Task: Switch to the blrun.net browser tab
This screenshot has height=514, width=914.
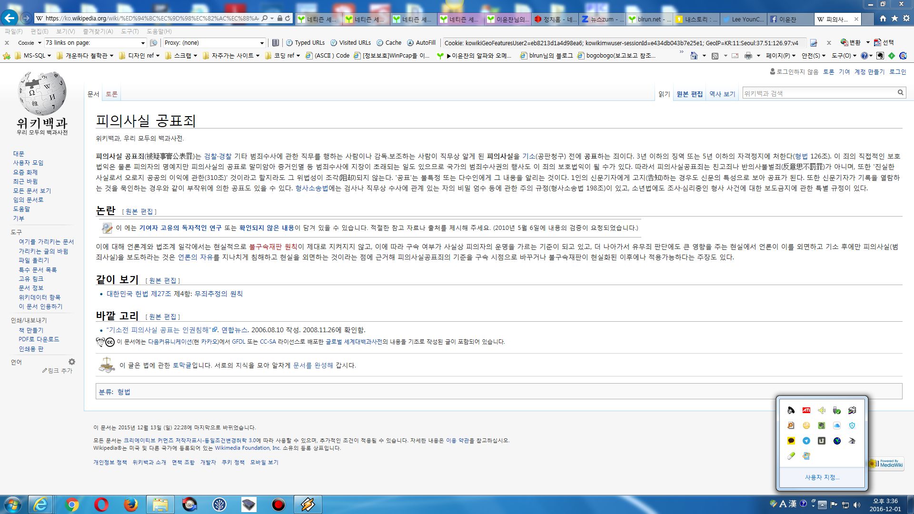Action: (x=649, y=19)
